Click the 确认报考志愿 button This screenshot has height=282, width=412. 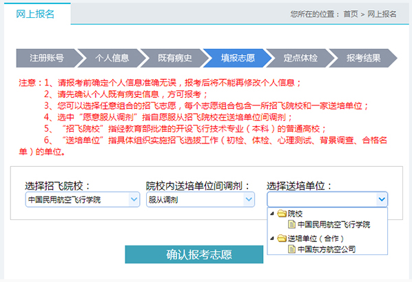pyautogui.click(x=194, y=254)
